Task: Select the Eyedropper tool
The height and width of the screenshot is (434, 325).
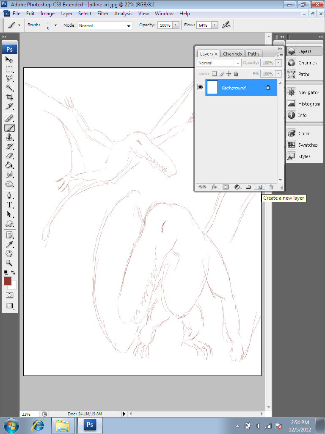Action: pos(9,244)
